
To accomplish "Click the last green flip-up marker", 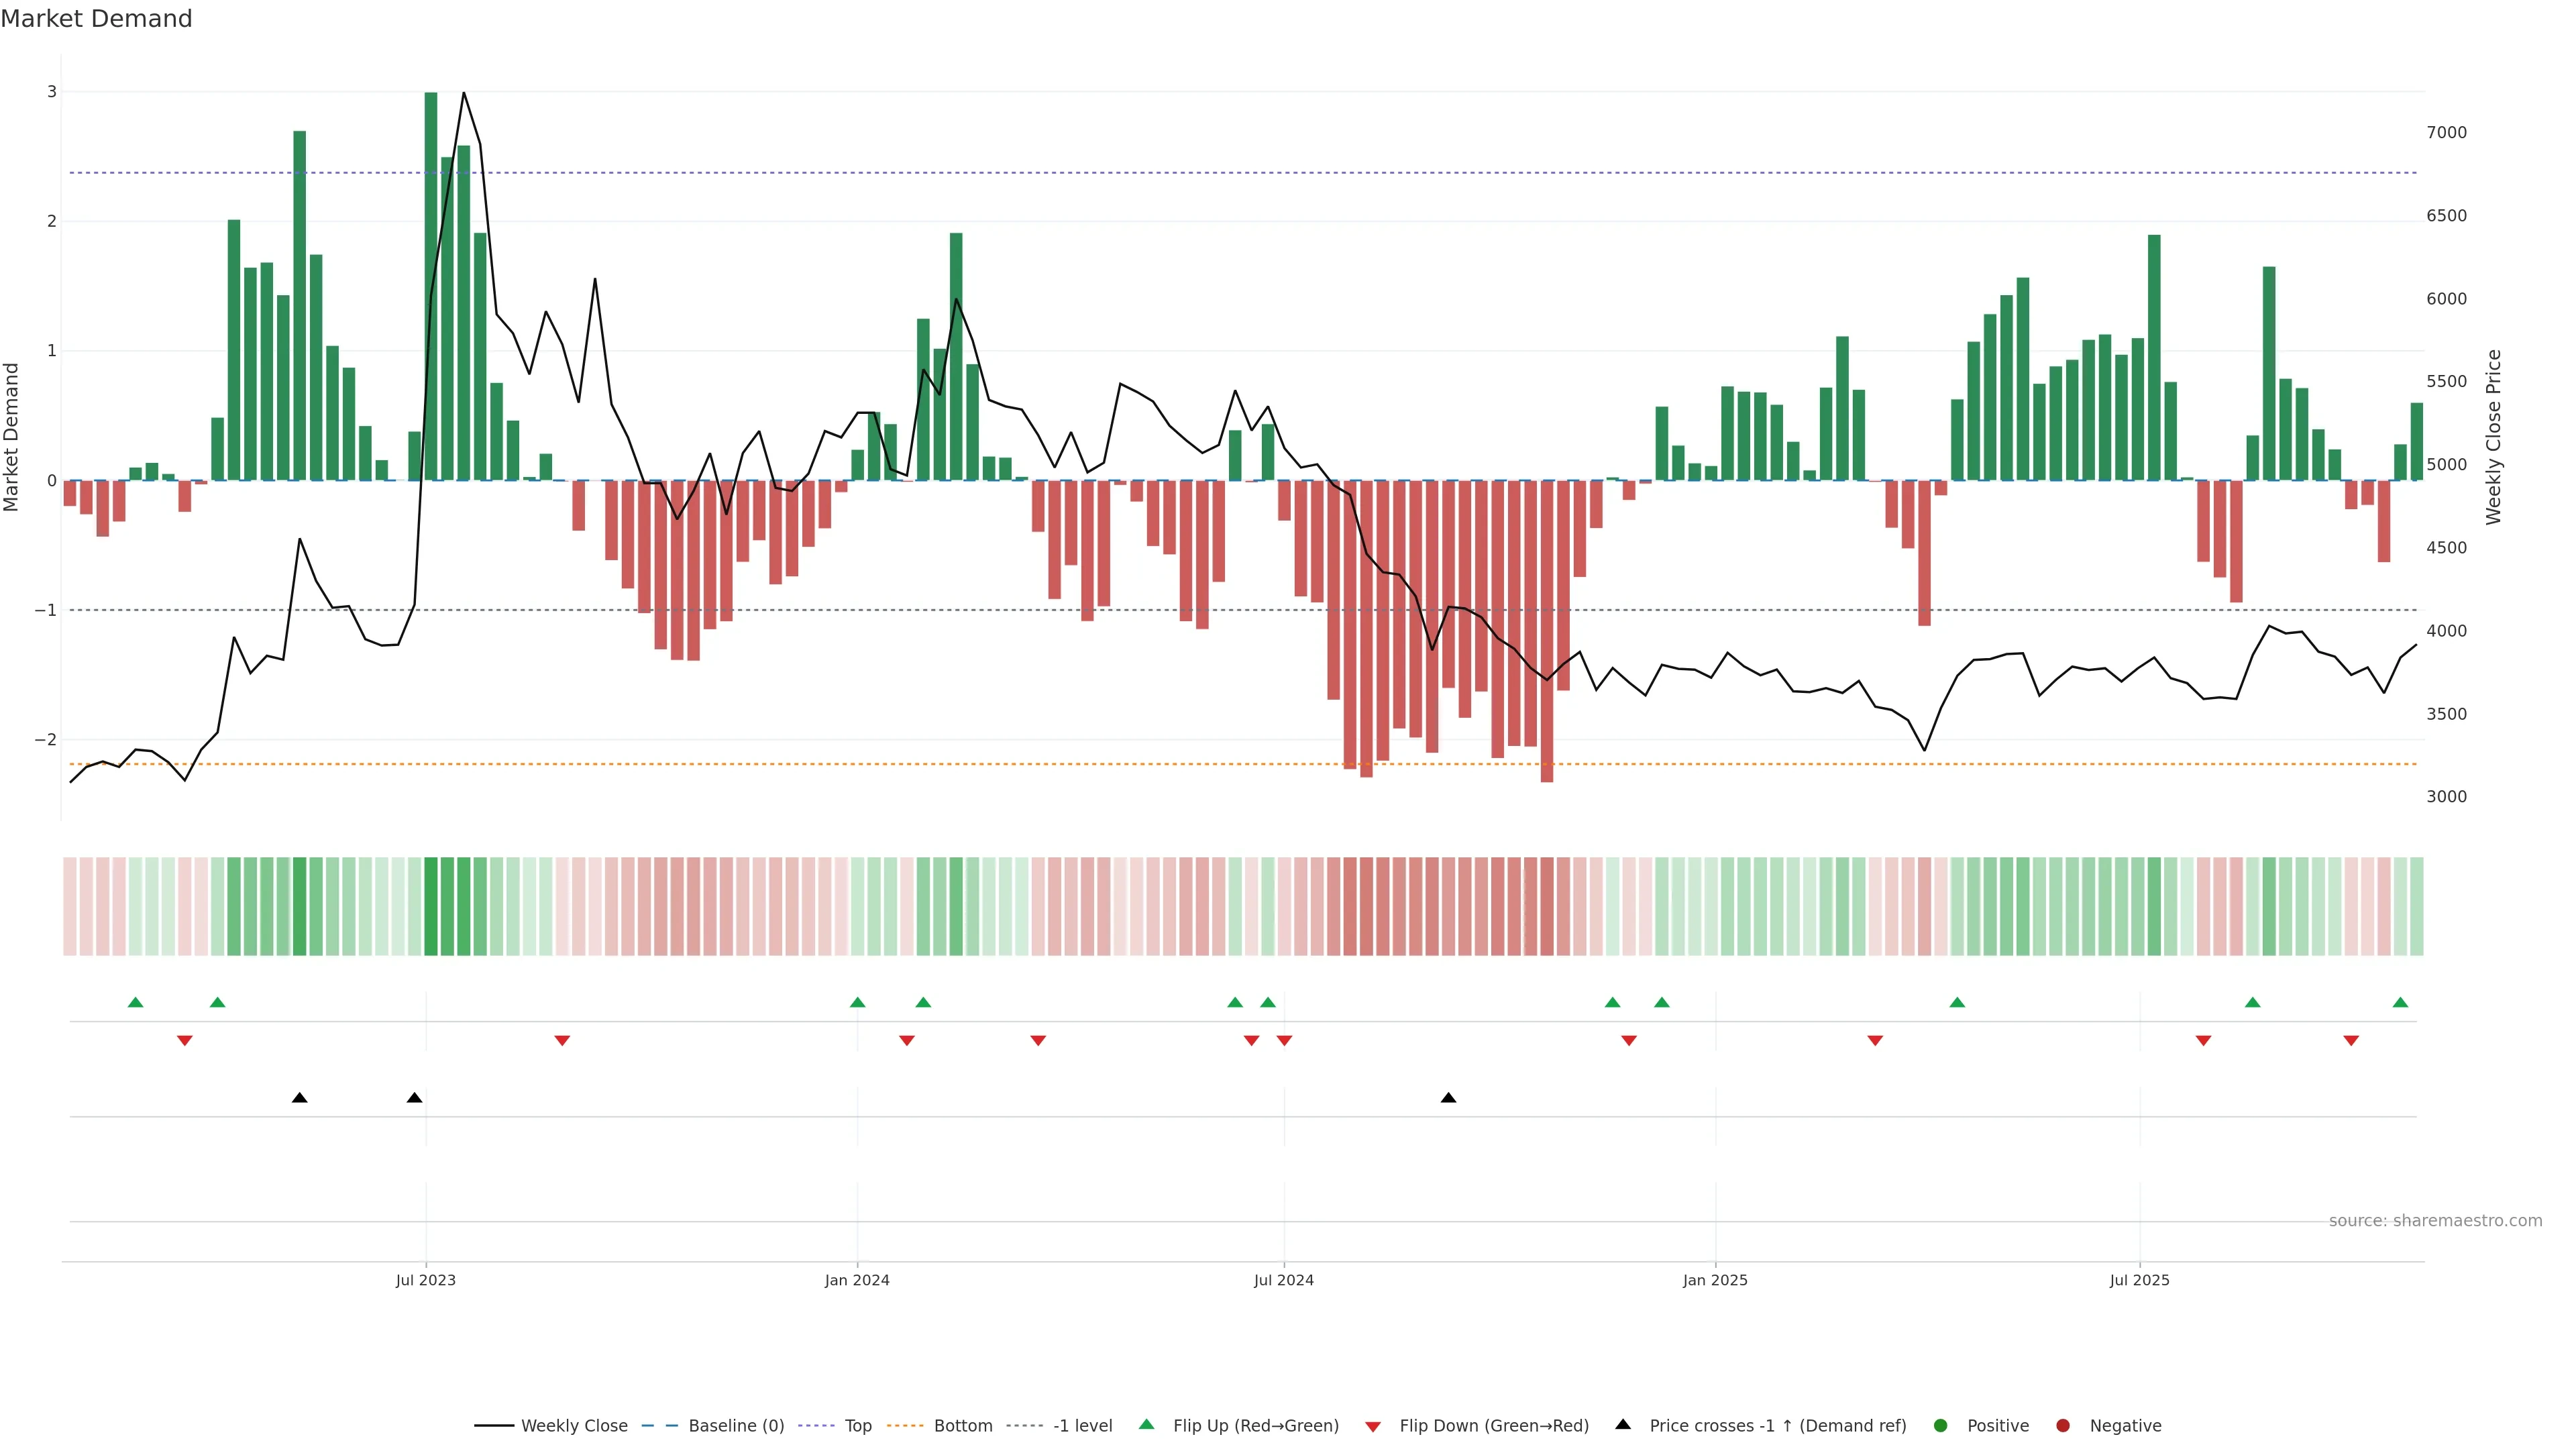I will pyautogui.click(x=2400, y=1003).
